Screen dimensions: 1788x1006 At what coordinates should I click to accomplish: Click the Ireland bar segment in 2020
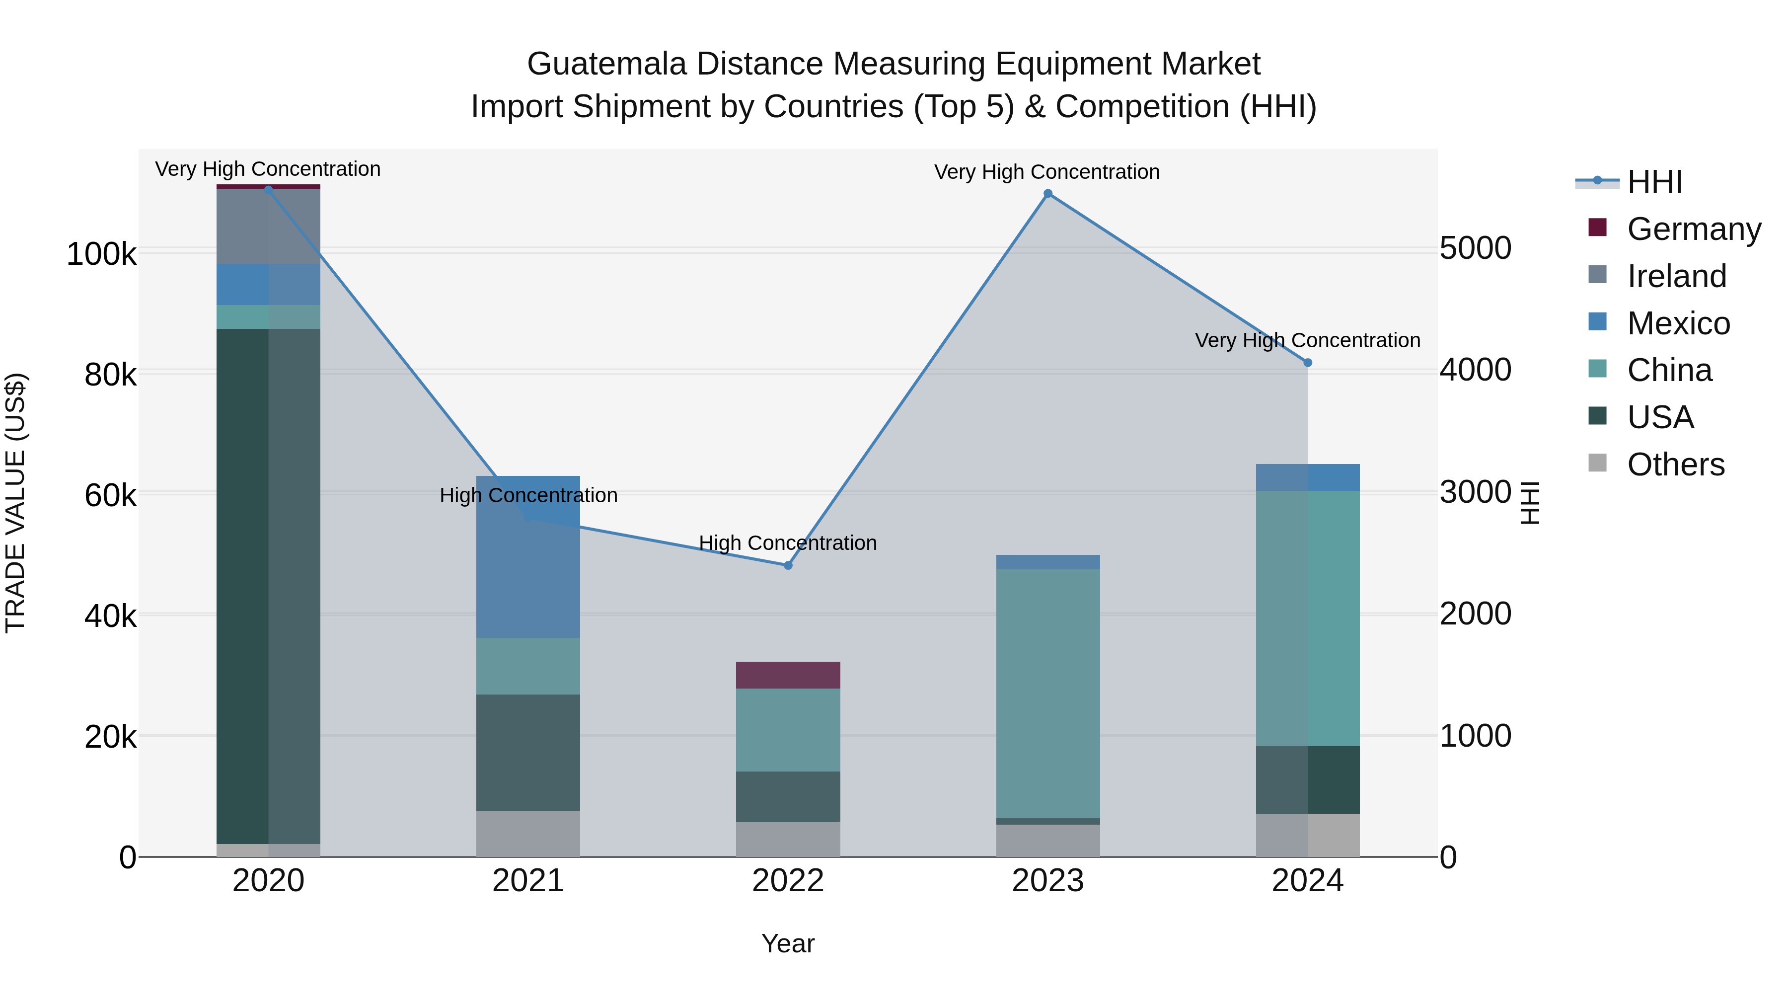tap(269, 227)
